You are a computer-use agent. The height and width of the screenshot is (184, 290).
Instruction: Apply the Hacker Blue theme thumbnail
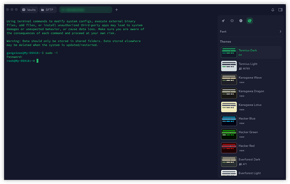tap(229, 121)
